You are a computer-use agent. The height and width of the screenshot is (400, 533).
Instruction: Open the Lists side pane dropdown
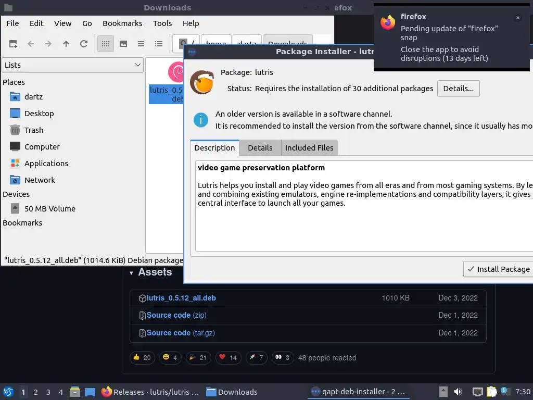coord(72,65)
